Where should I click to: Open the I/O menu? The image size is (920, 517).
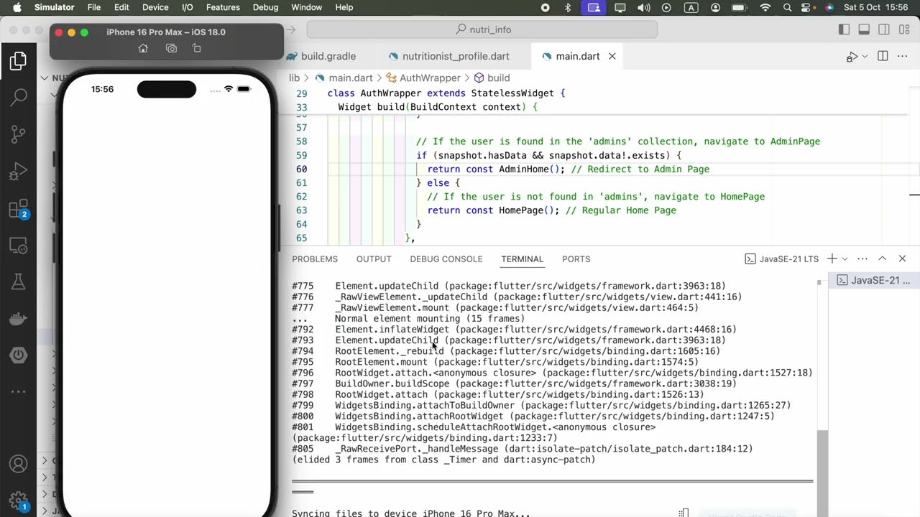188,7
